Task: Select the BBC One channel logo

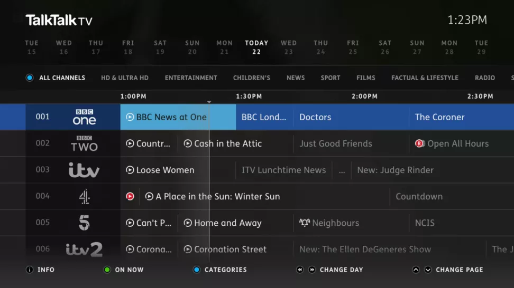Action: pyautogui.click(x=84, y=117)
